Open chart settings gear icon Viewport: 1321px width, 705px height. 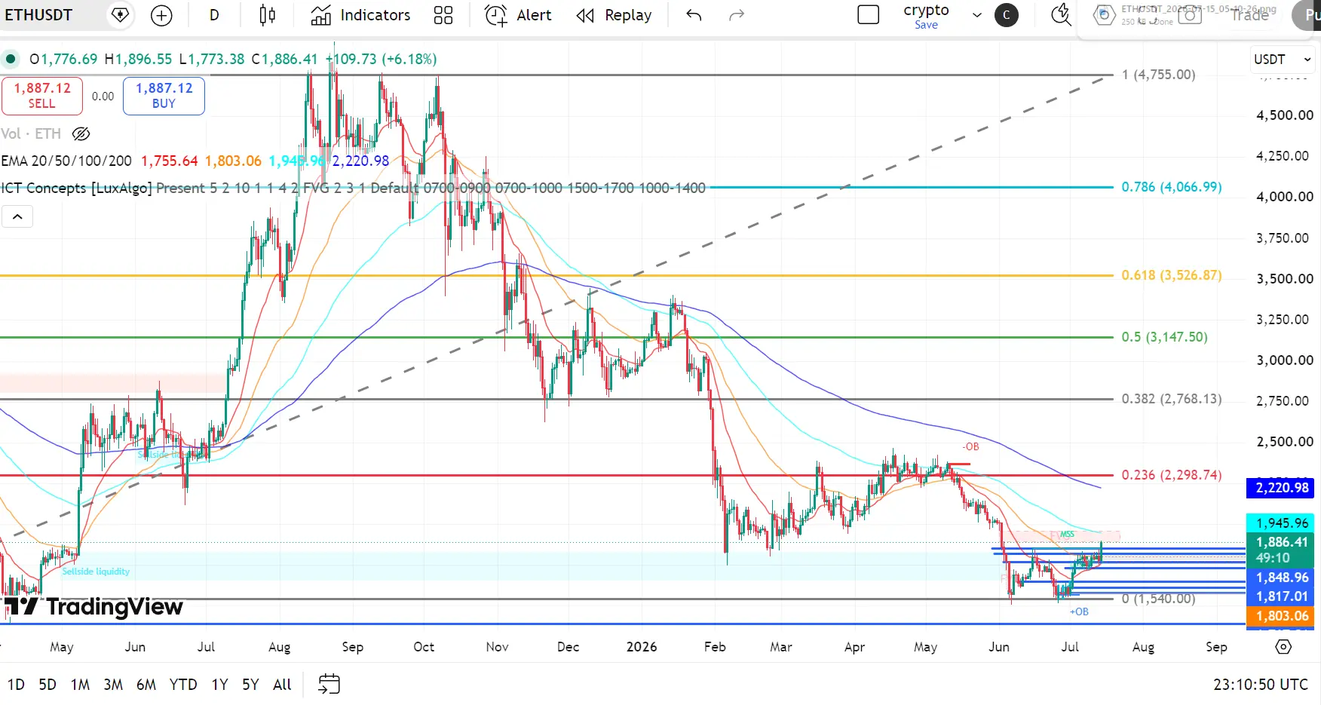coord(1283,647)
